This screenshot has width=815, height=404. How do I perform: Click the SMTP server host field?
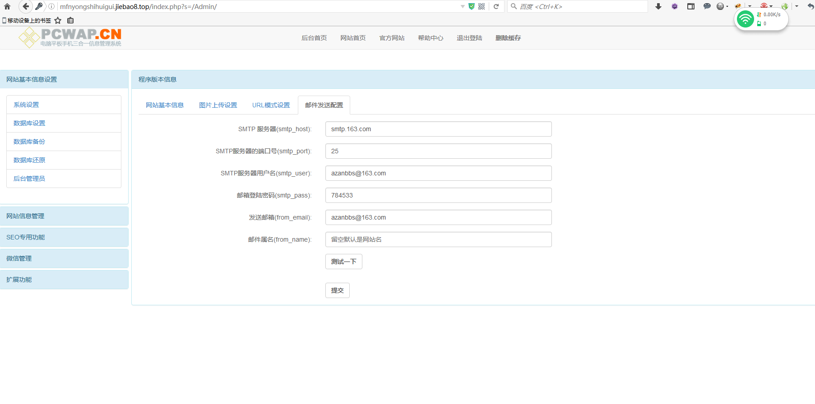pos(439,129)
